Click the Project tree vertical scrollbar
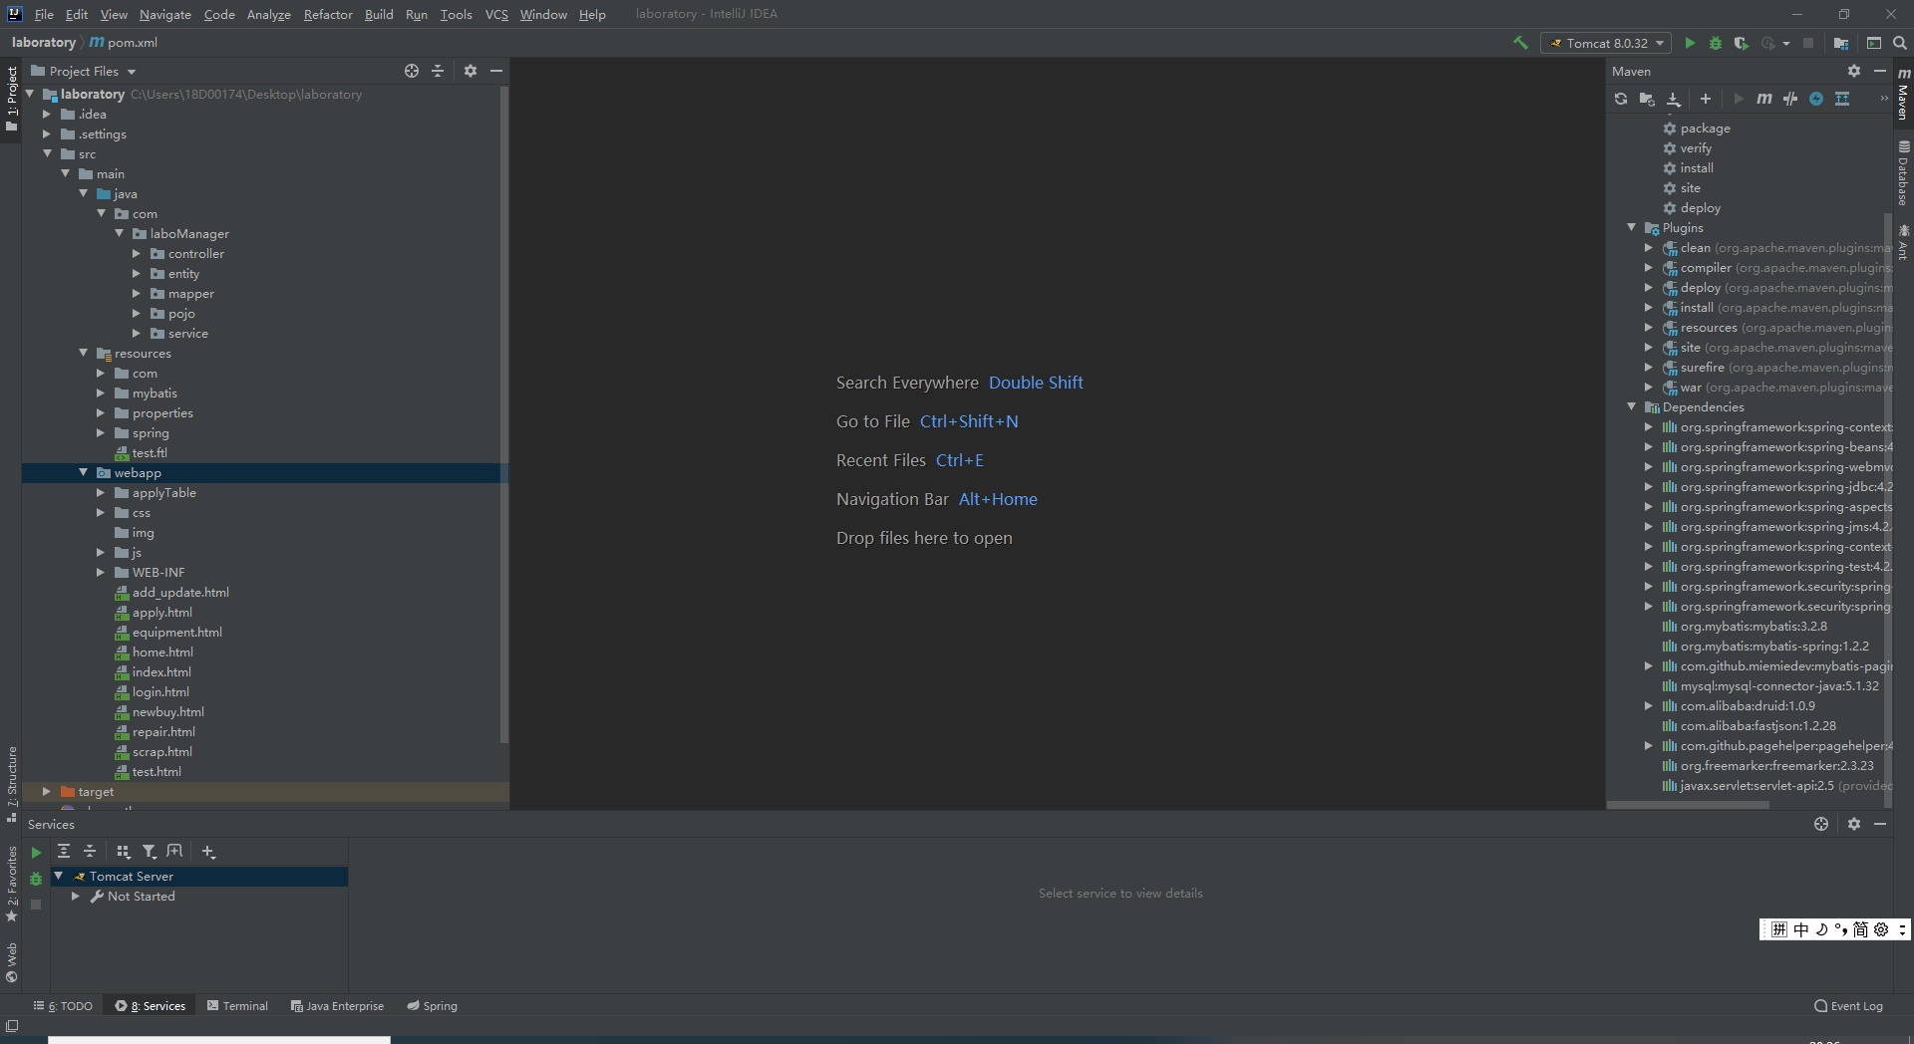The image size is (1914, 1044). [x=503, y=413]
